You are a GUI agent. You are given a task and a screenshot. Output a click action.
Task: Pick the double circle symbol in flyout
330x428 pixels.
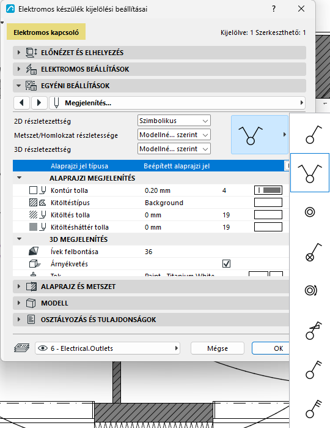(x=310, y=212)
